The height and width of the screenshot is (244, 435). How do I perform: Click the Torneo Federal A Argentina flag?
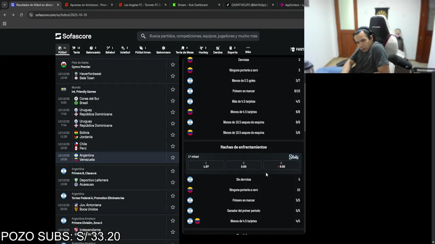(x=64, y=196)
